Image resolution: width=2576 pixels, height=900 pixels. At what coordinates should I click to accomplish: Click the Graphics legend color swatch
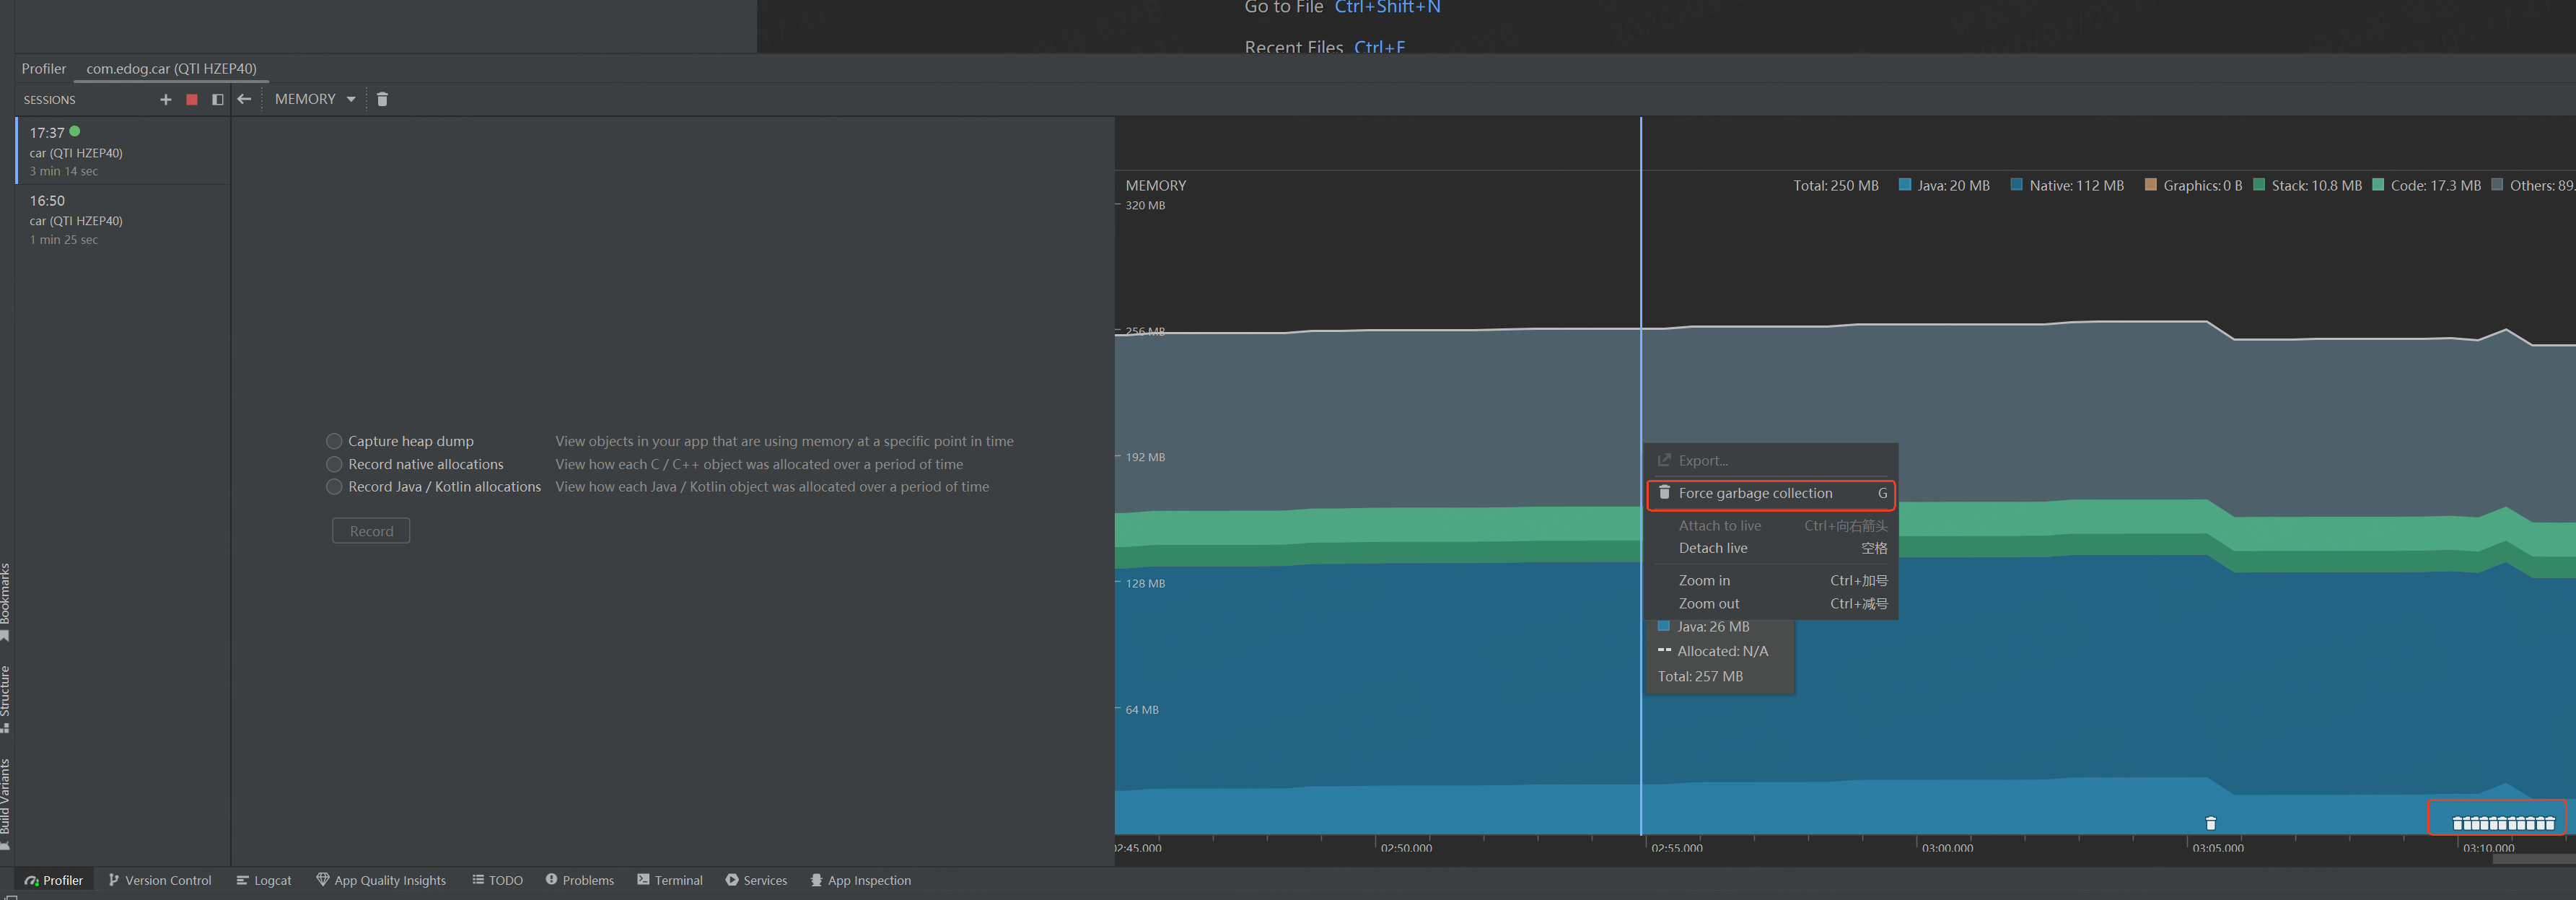[x=2151, y=185]
